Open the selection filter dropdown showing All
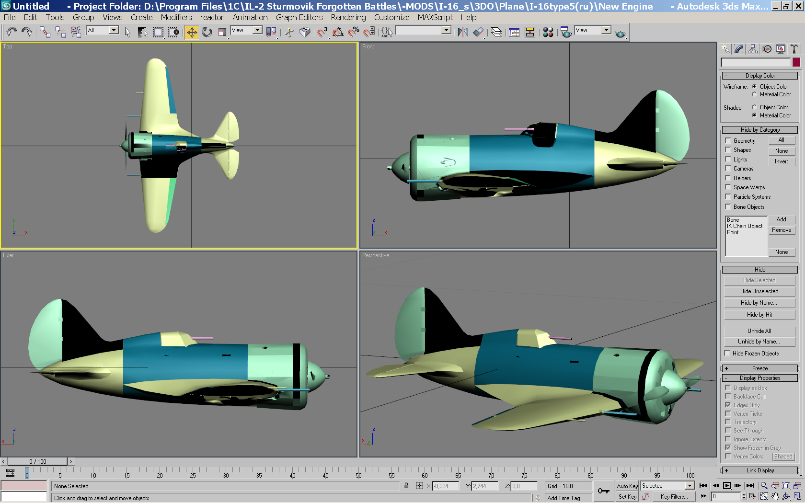The image size is (805, 503). (103, 30)
